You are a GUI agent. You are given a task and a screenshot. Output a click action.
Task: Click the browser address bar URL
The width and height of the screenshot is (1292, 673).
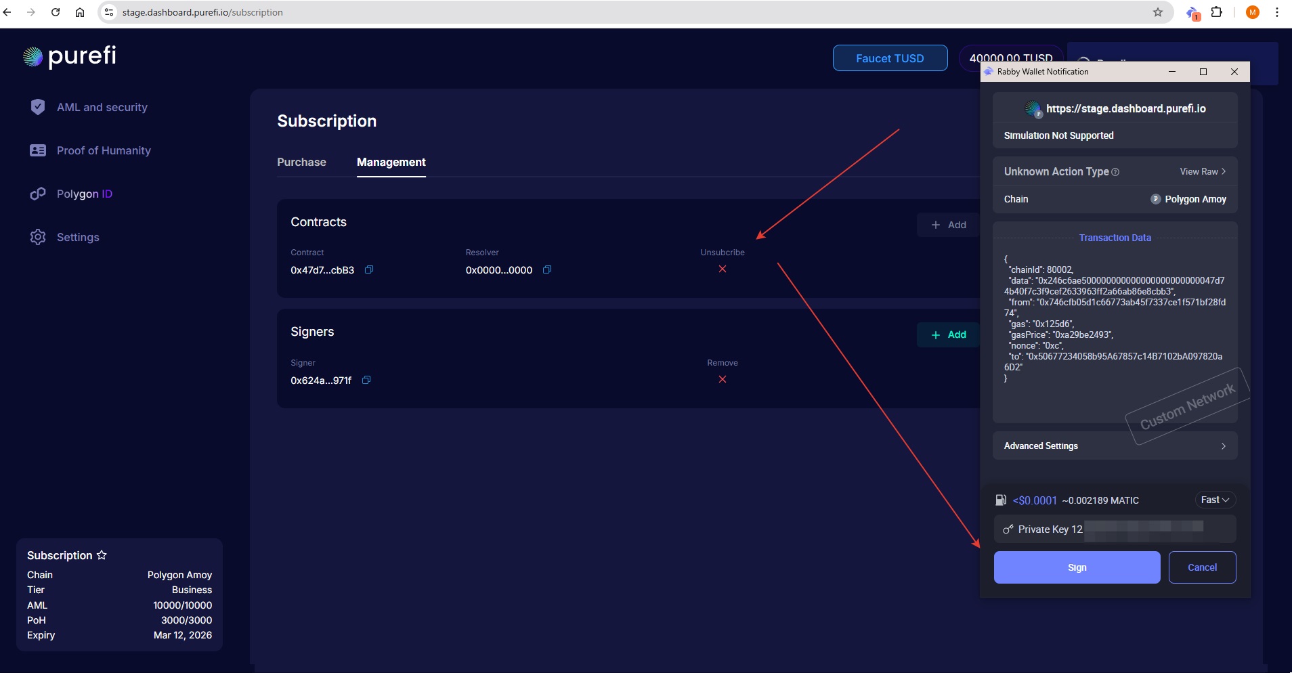[202, 12]
